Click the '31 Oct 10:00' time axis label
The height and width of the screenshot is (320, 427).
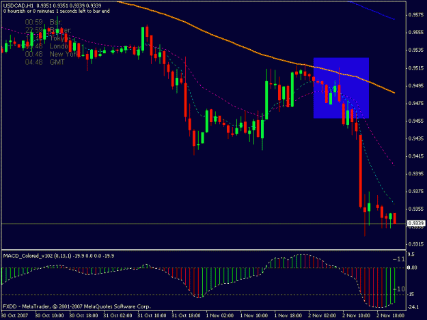152,315
